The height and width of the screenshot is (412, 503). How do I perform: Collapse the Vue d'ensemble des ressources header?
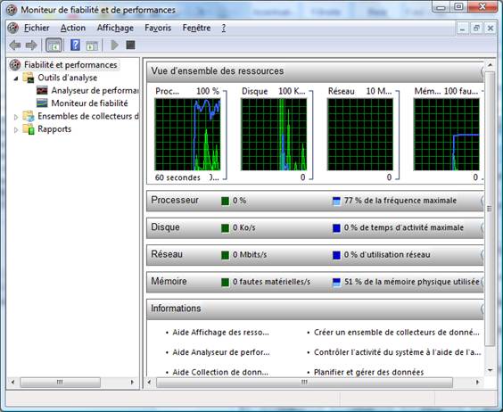pos(315,71)
